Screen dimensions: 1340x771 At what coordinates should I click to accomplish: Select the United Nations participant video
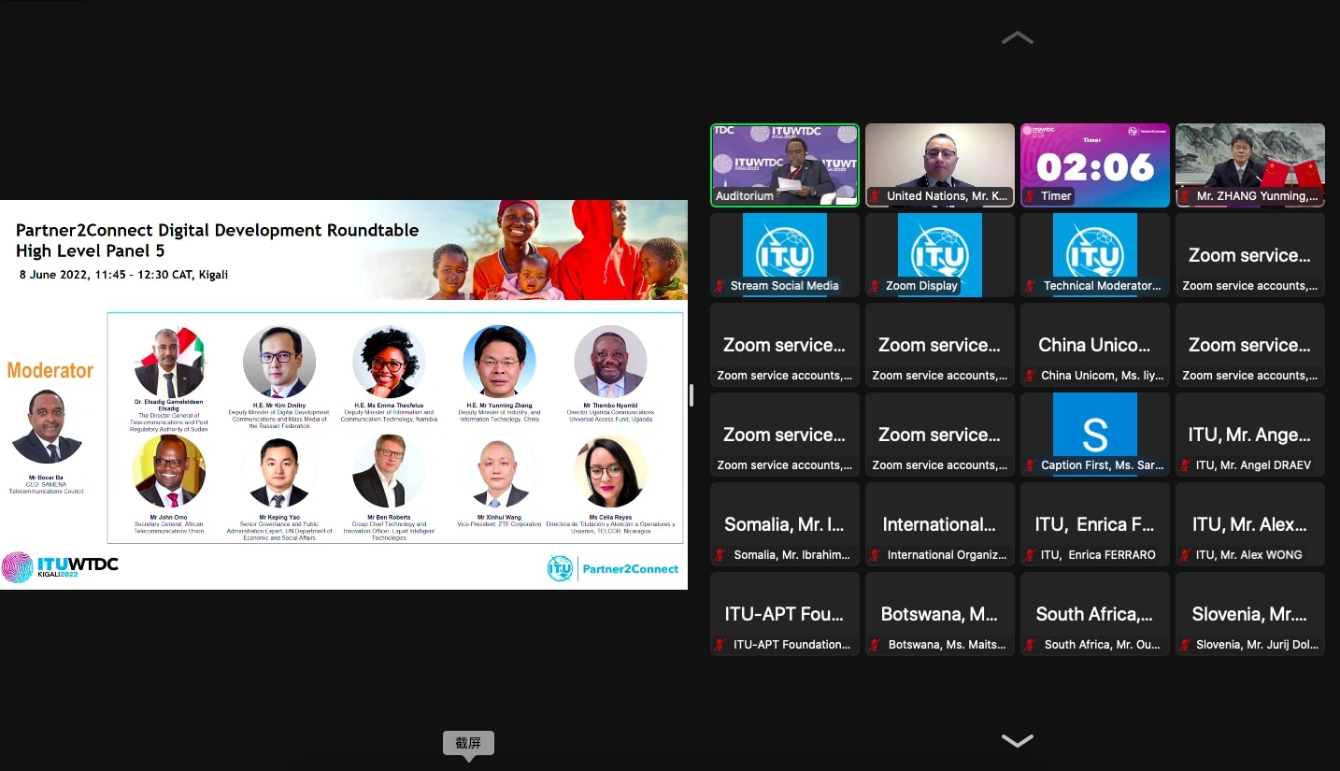(940, 165)
